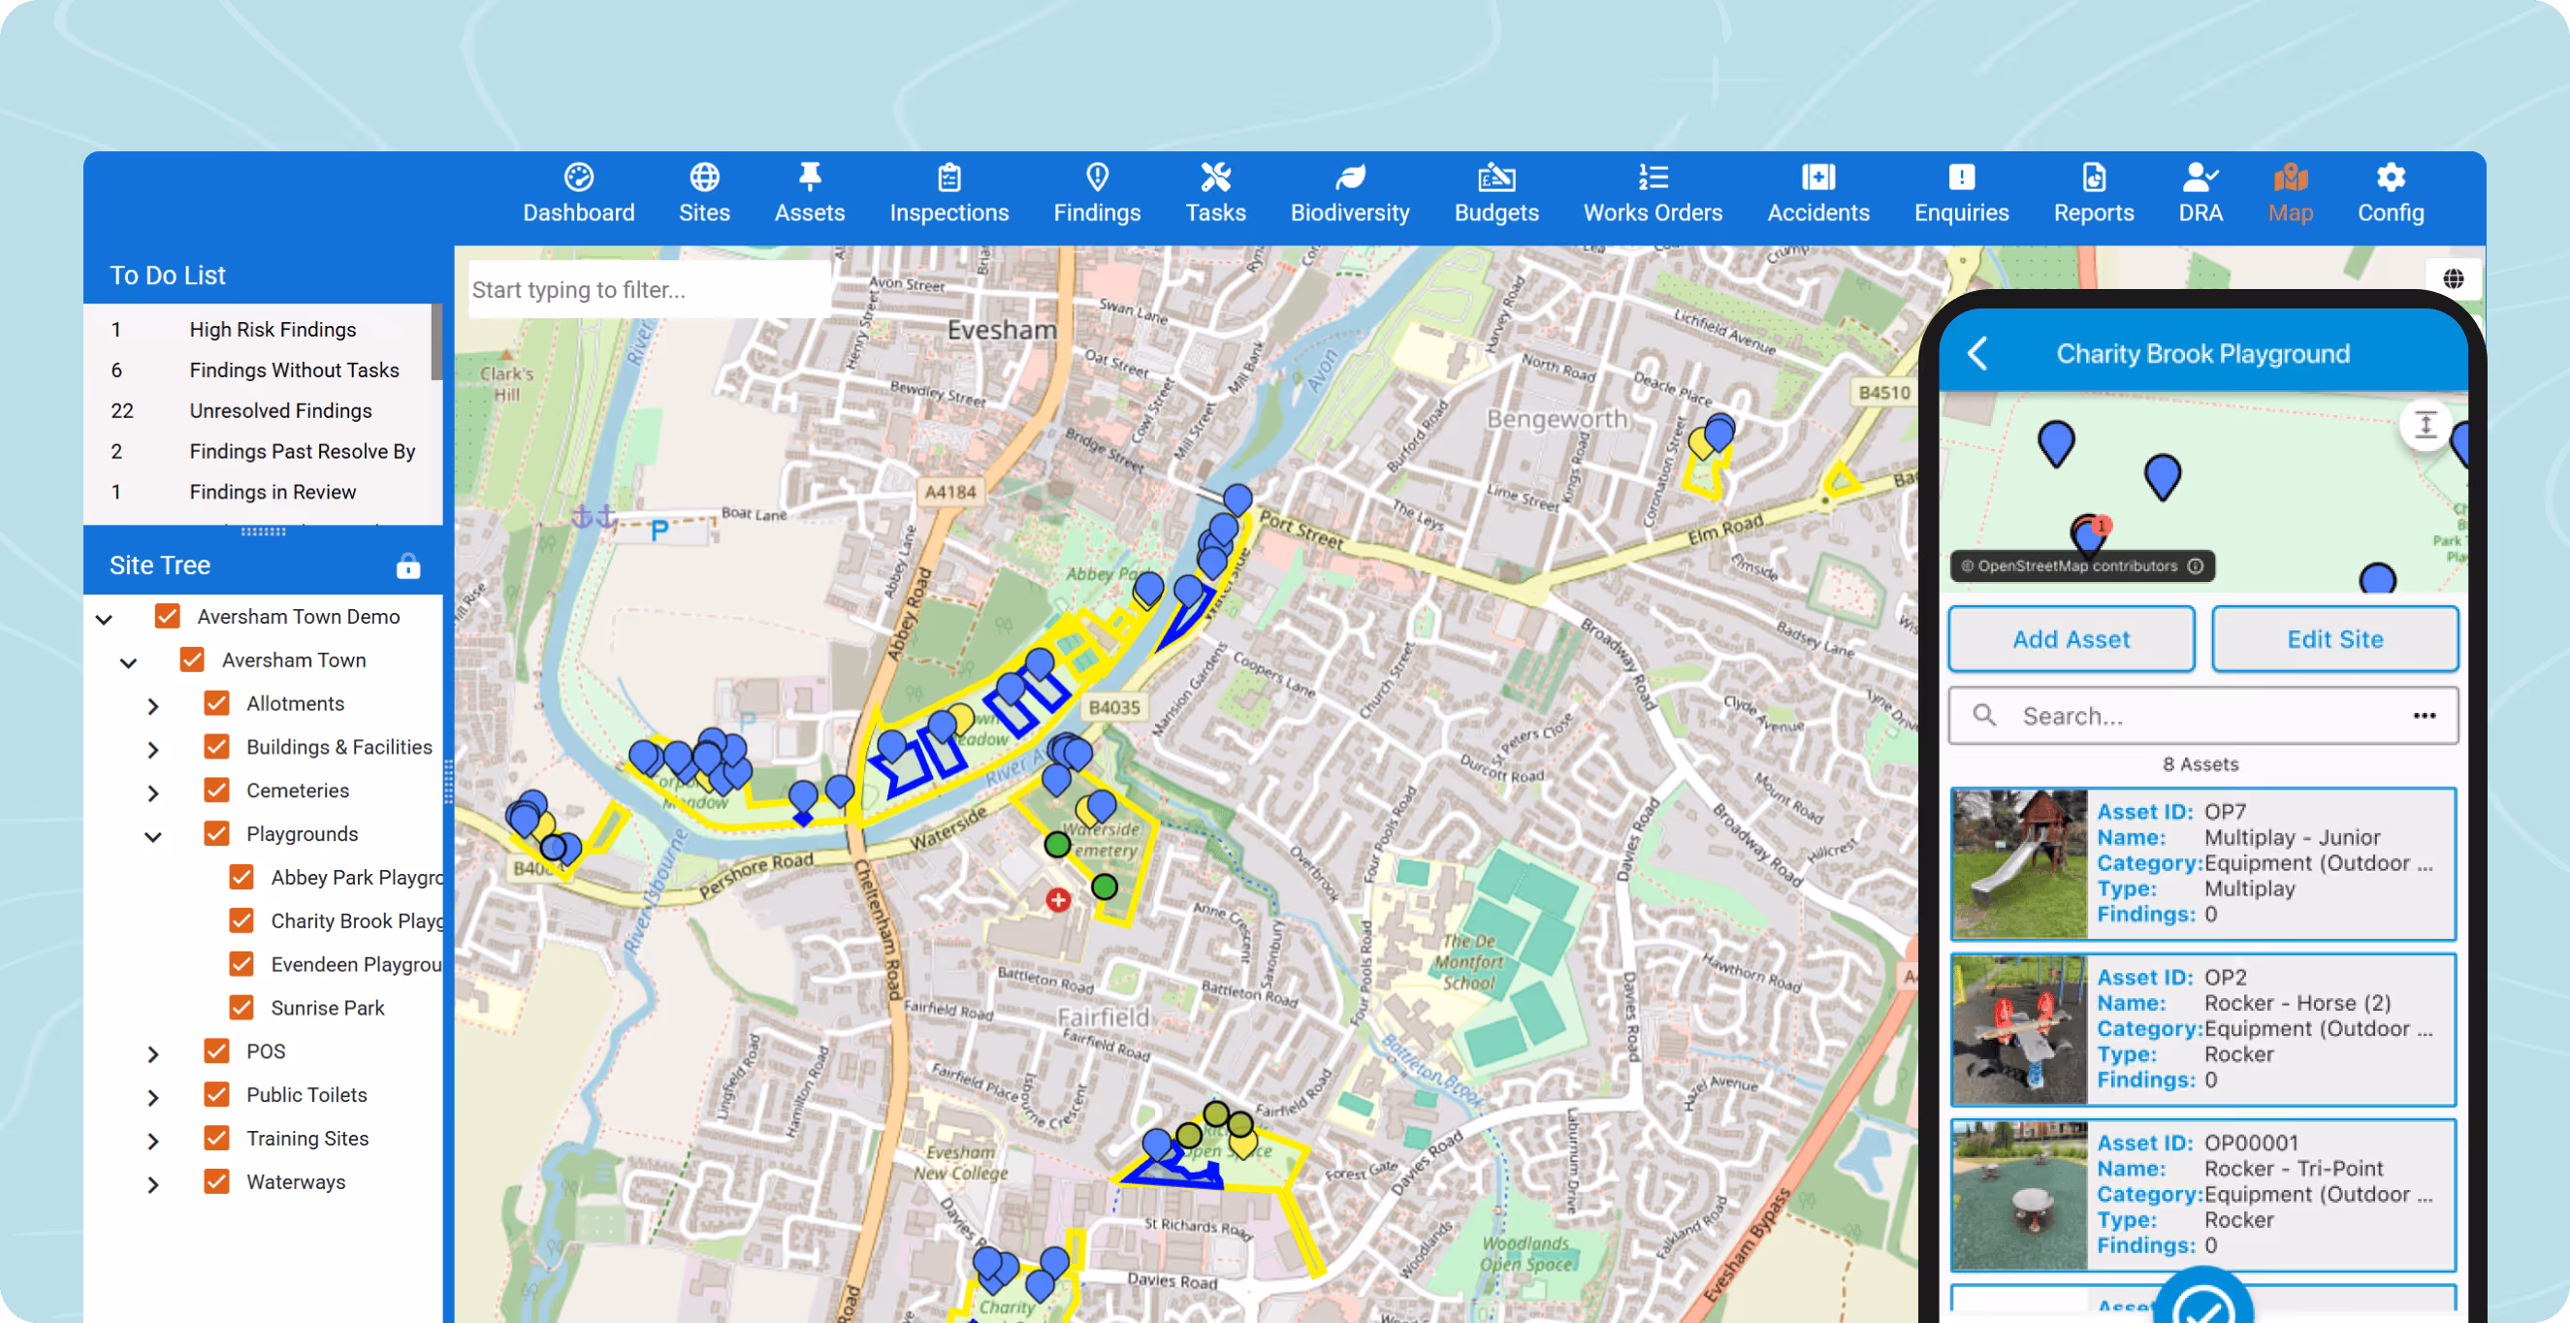2570x1323 pixels.
Task: Click the Multiplay slide thumbnail photo
Action: (x=2019, y=864)
